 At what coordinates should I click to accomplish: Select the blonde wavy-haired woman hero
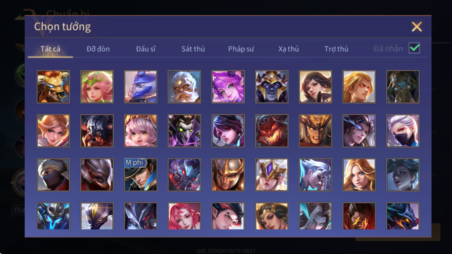[x=359, y=175]
